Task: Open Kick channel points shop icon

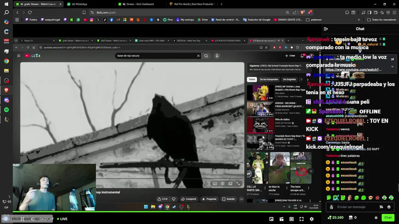Action: click(x=351, y=217)
